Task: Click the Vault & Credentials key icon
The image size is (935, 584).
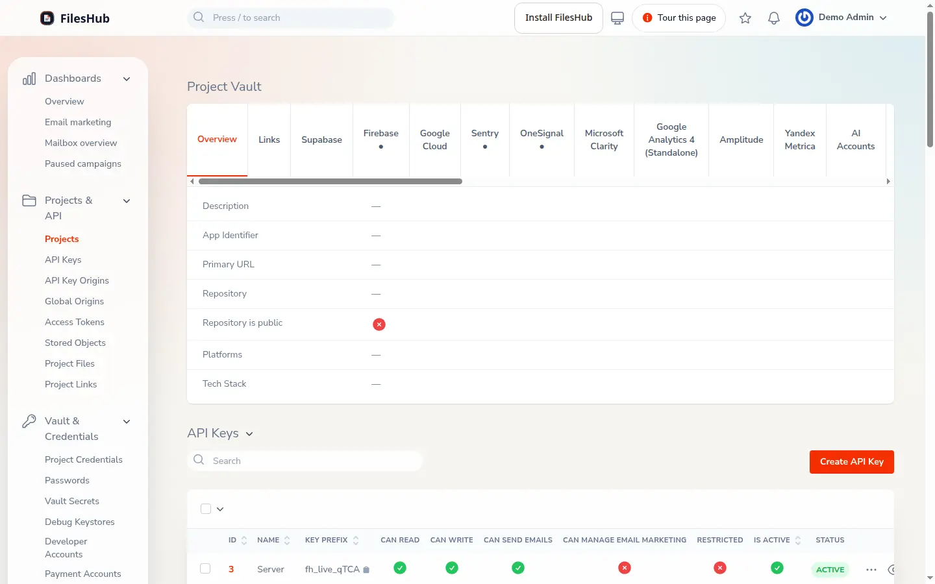Action: point(29,421)
